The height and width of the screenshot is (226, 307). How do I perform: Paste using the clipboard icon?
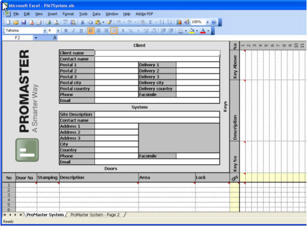(x=97, y=22)
